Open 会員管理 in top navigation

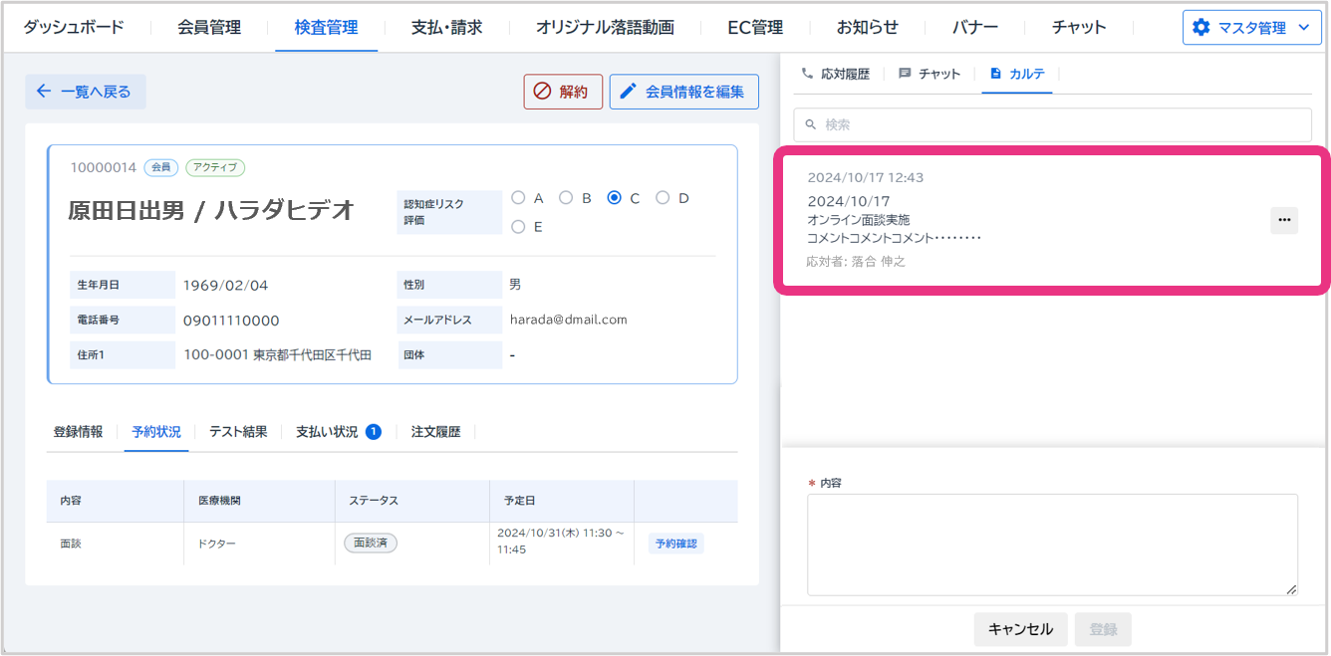point(209,27)
